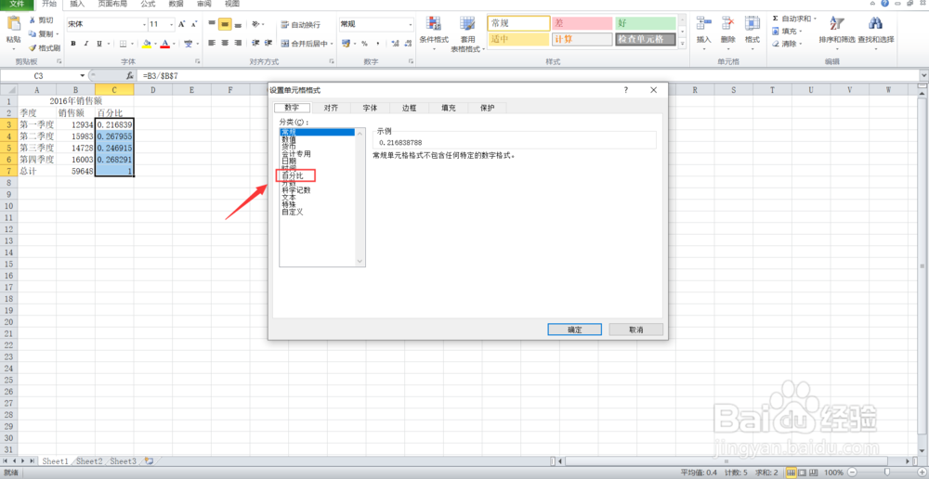Screen dimensions: 929x479
Task: Expand the cell styles gallery
Action: [x=681, y=44]
